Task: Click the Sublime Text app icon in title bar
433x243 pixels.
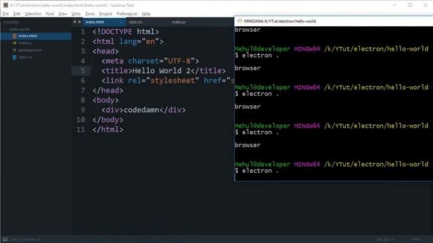Action: tap(5, 5)
